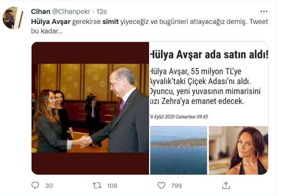Open the @Cihanpekr handle link
This screenshot has width=285, height=196.
(x=71, y=12)
